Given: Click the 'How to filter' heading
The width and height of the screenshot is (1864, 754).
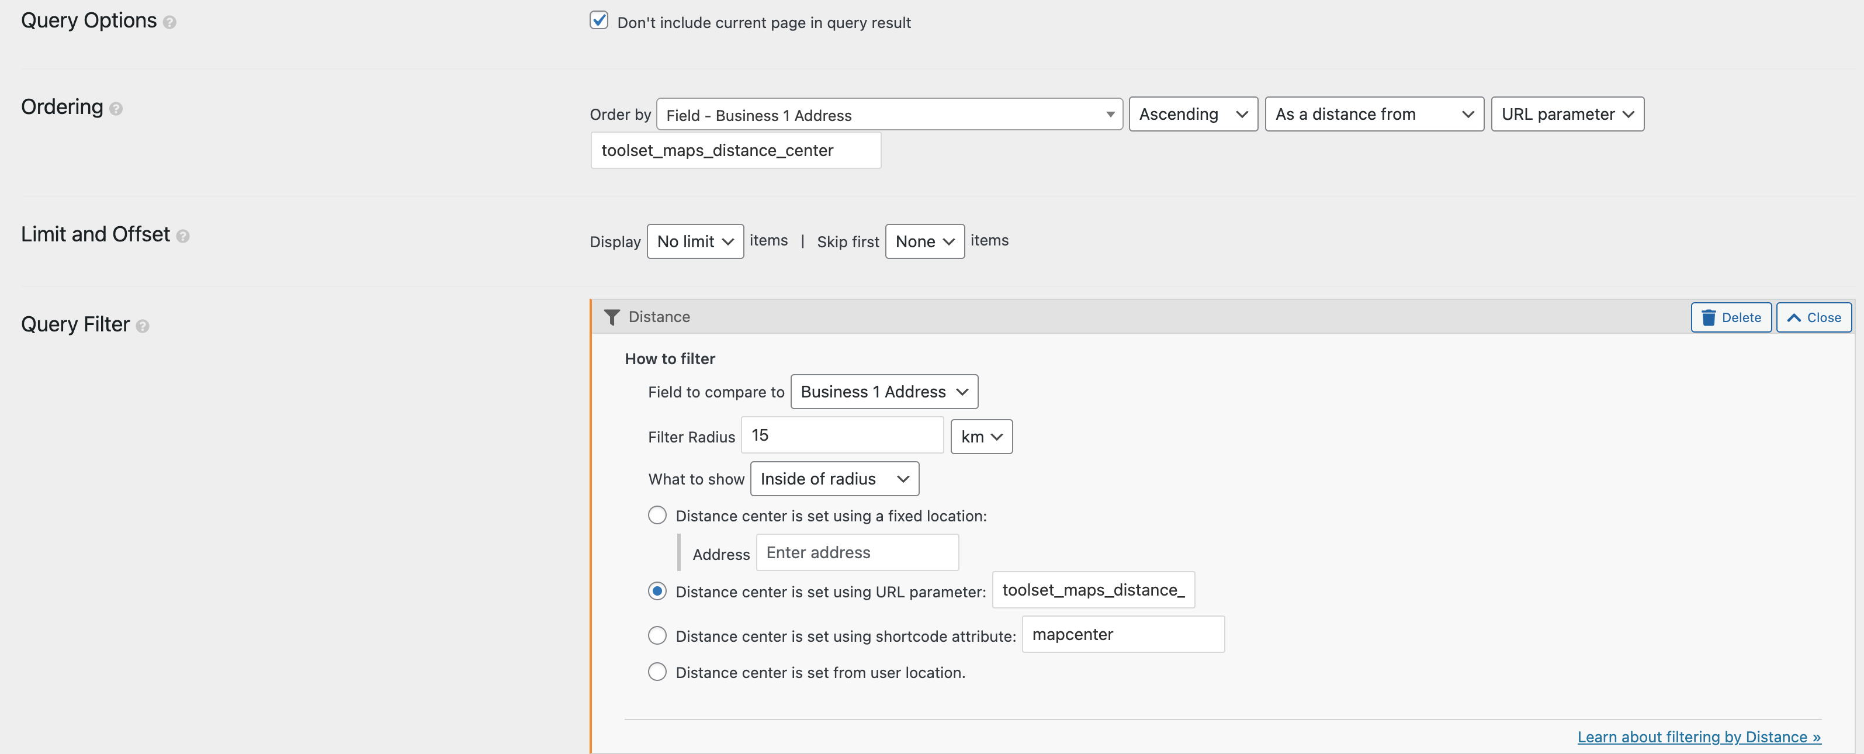Looking at the screenshot, I should click(x=669, y=359).
